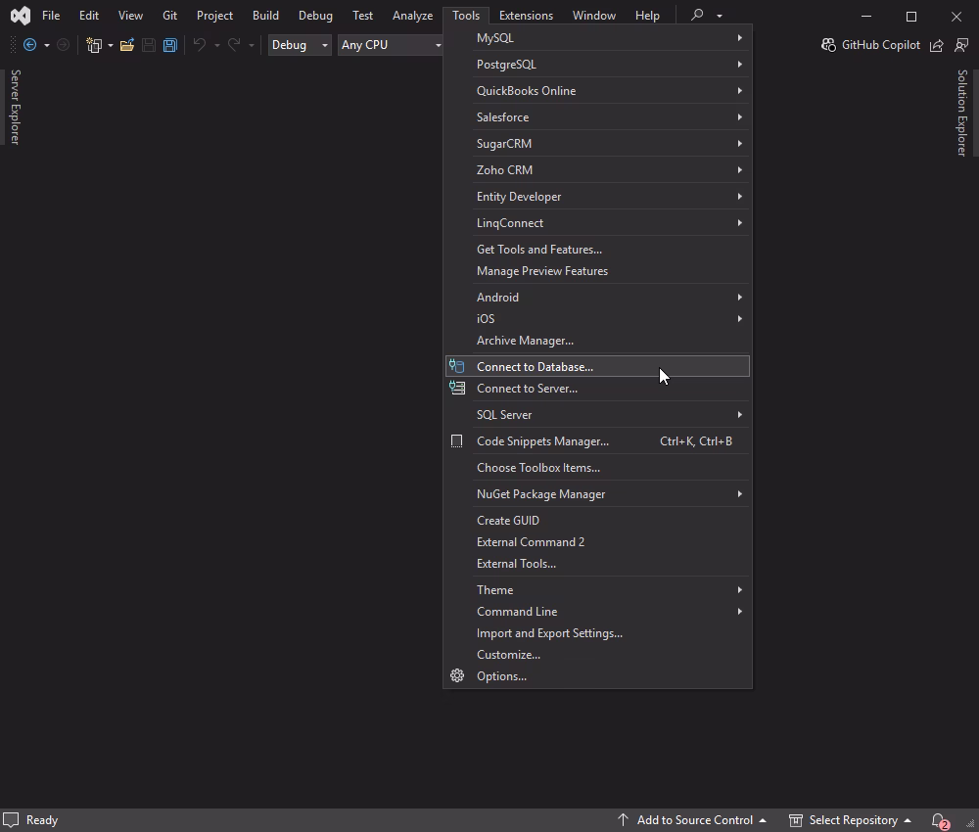Click the Save single-disk icon
The image size is (979, 832).
pyautogui.click(x=149, y=45)
